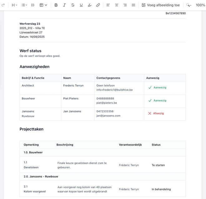Click the zoom magnifier icon
Viewport: 206px width, 199px height.
click(x=189, y=5)
